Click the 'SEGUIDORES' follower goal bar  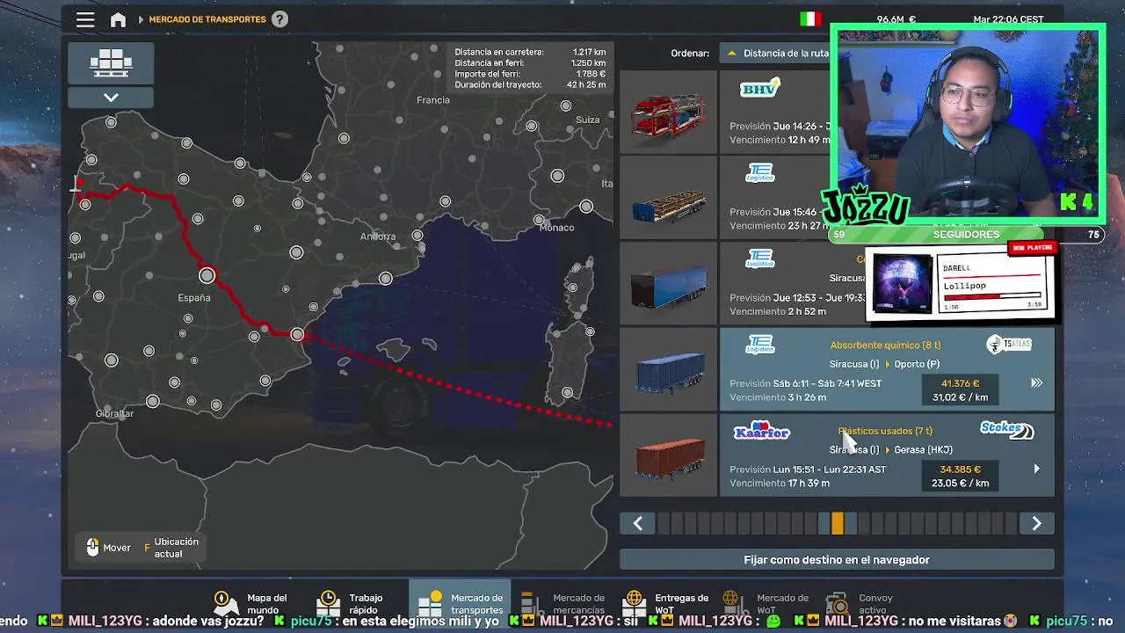[x=966, y=235]
